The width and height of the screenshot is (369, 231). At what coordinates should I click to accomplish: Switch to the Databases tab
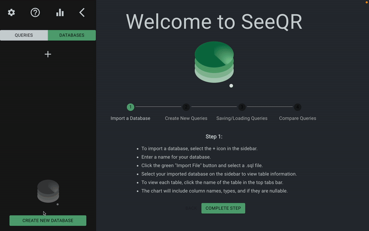(x=72, y=35)
